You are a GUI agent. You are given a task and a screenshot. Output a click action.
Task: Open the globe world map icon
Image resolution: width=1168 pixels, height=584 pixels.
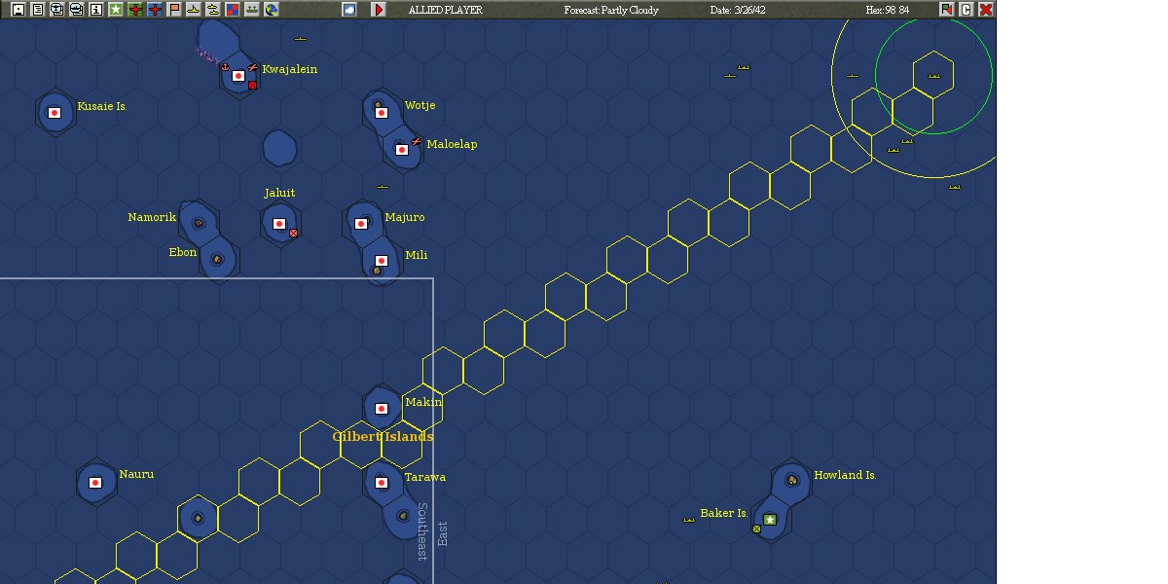271,9
